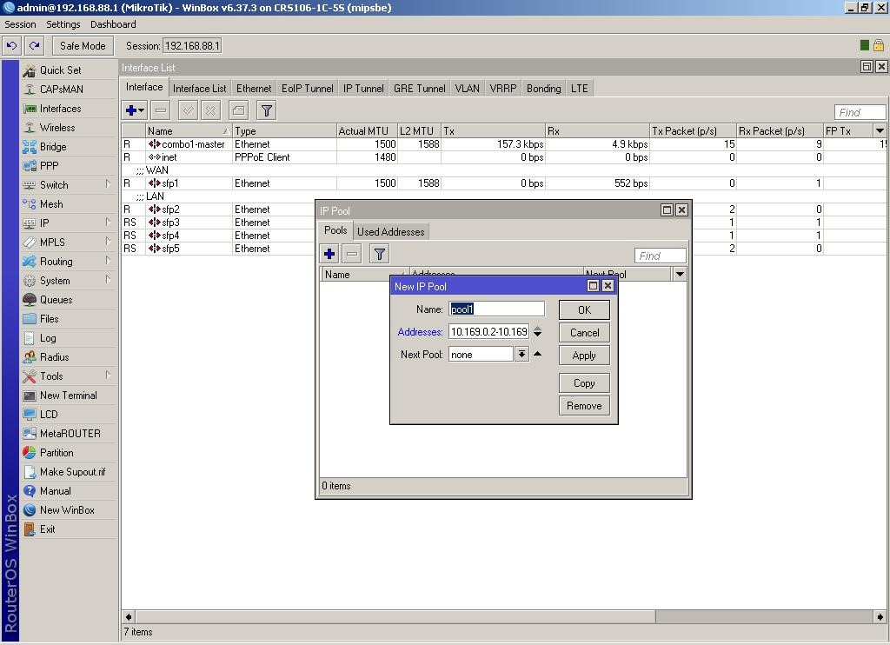Toggle Safe Mode button

coord(83,46)
